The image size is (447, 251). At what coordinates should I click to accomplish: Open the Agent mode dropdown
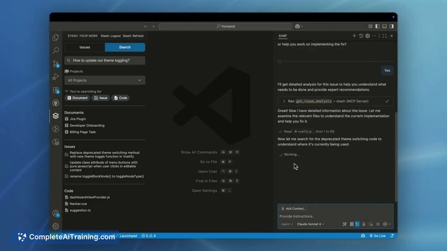click(287, 224)
